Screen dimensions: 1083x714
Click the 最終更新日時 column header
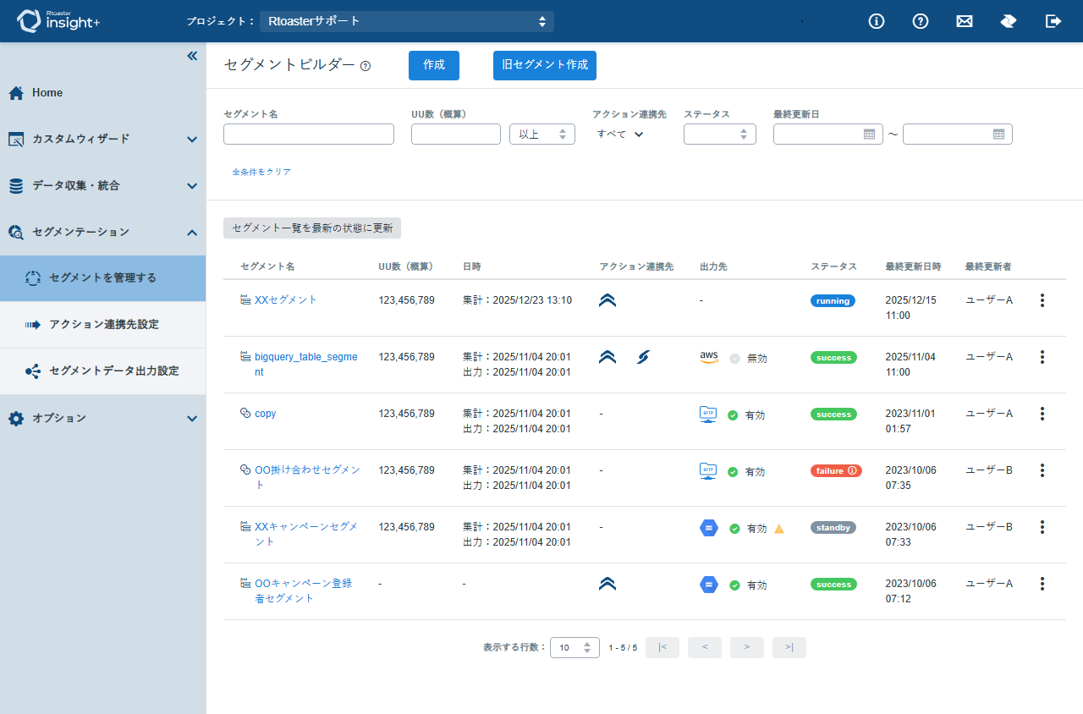(x=913, y=266)
